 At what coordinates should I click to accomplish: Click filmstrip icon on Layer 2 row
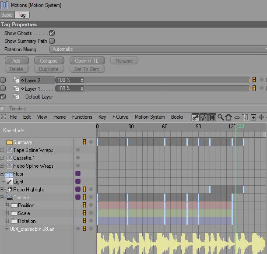(254, 80)
